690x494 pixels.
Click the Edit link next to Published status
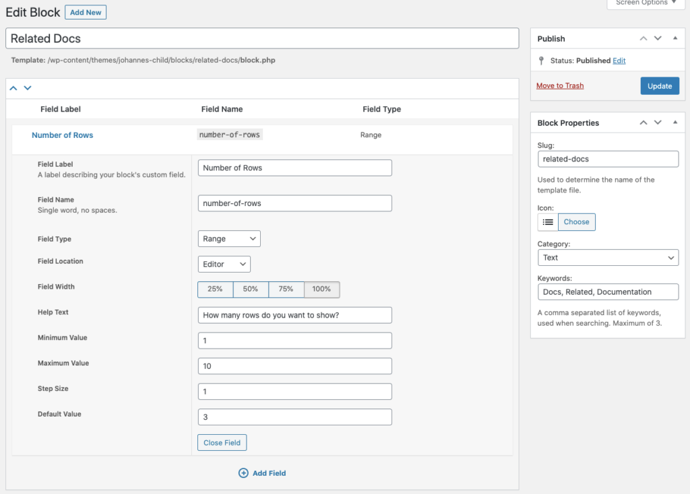pyautogui.click(x=619, y=61)
